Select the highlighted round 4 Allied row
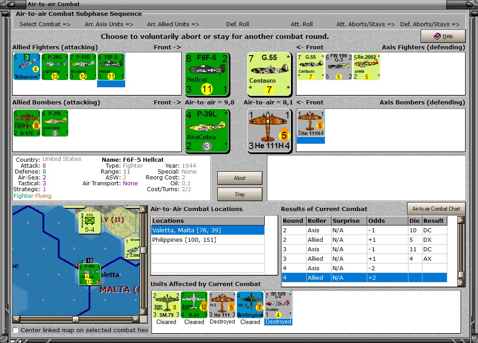 coord(364,277)
